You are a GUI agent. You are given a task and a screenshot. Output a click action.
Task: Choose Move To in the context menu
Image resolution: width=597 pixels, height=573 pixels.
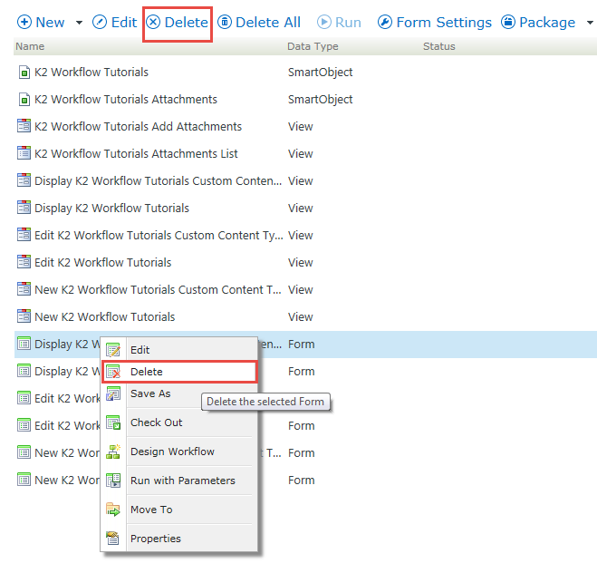coord(179,510)
